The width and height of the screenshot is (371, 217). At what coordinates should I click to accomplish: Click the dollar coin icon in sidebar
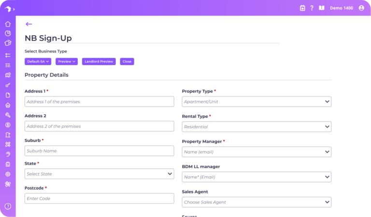point(8,125)
